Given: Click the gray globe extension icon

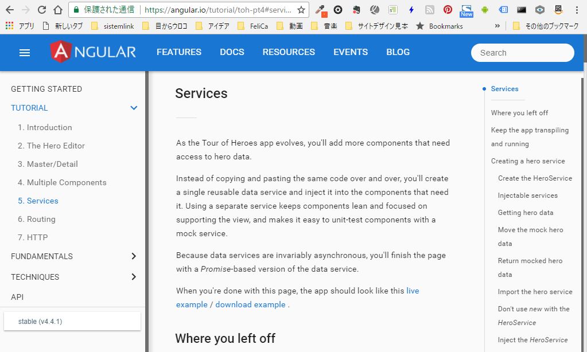Looking at the screenshot, I should 374,10.
